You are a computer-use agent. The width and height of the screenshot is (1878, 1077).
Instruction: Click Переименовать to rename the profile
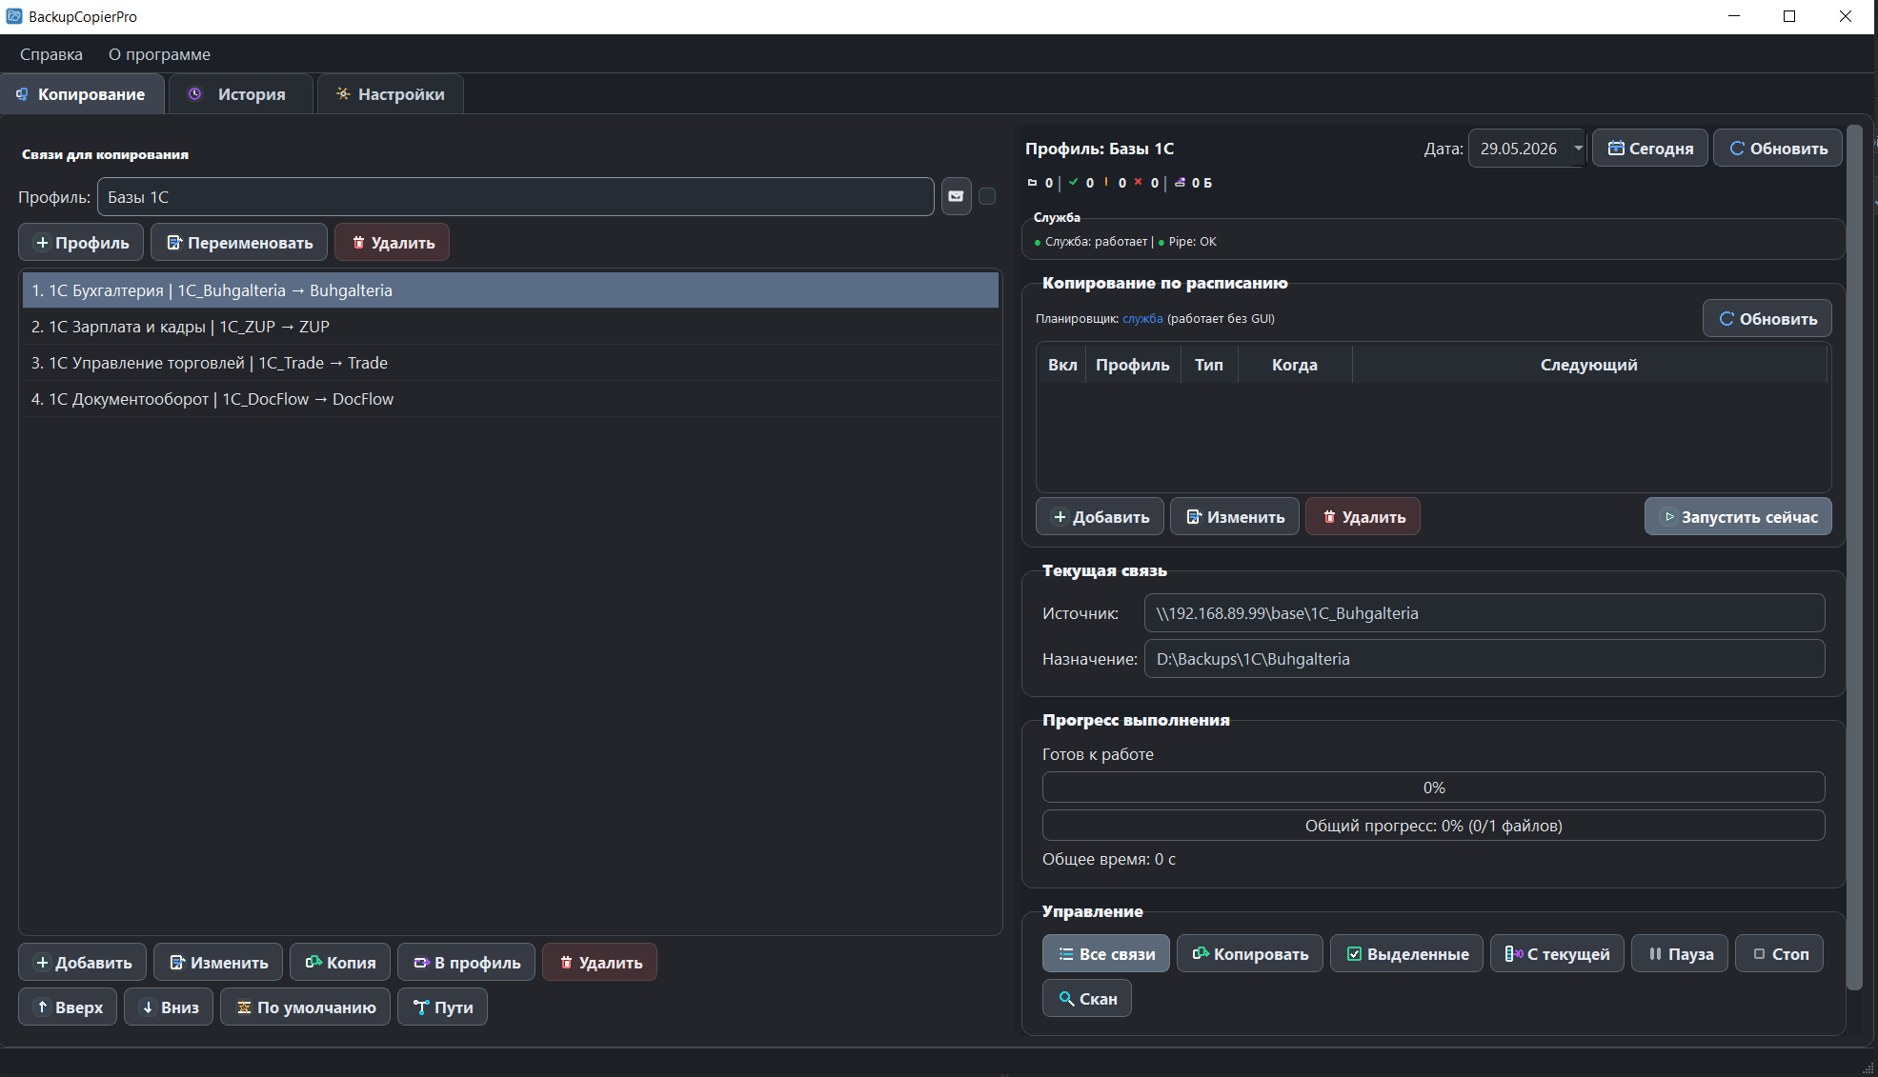tap(239, 243)
